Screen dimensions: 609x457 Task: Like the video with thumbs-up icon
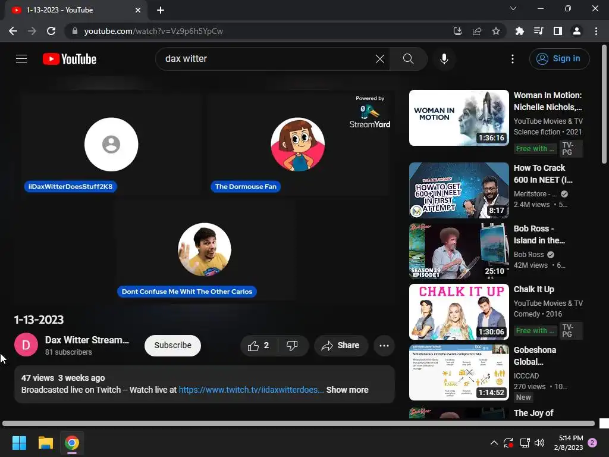[259, 346]
